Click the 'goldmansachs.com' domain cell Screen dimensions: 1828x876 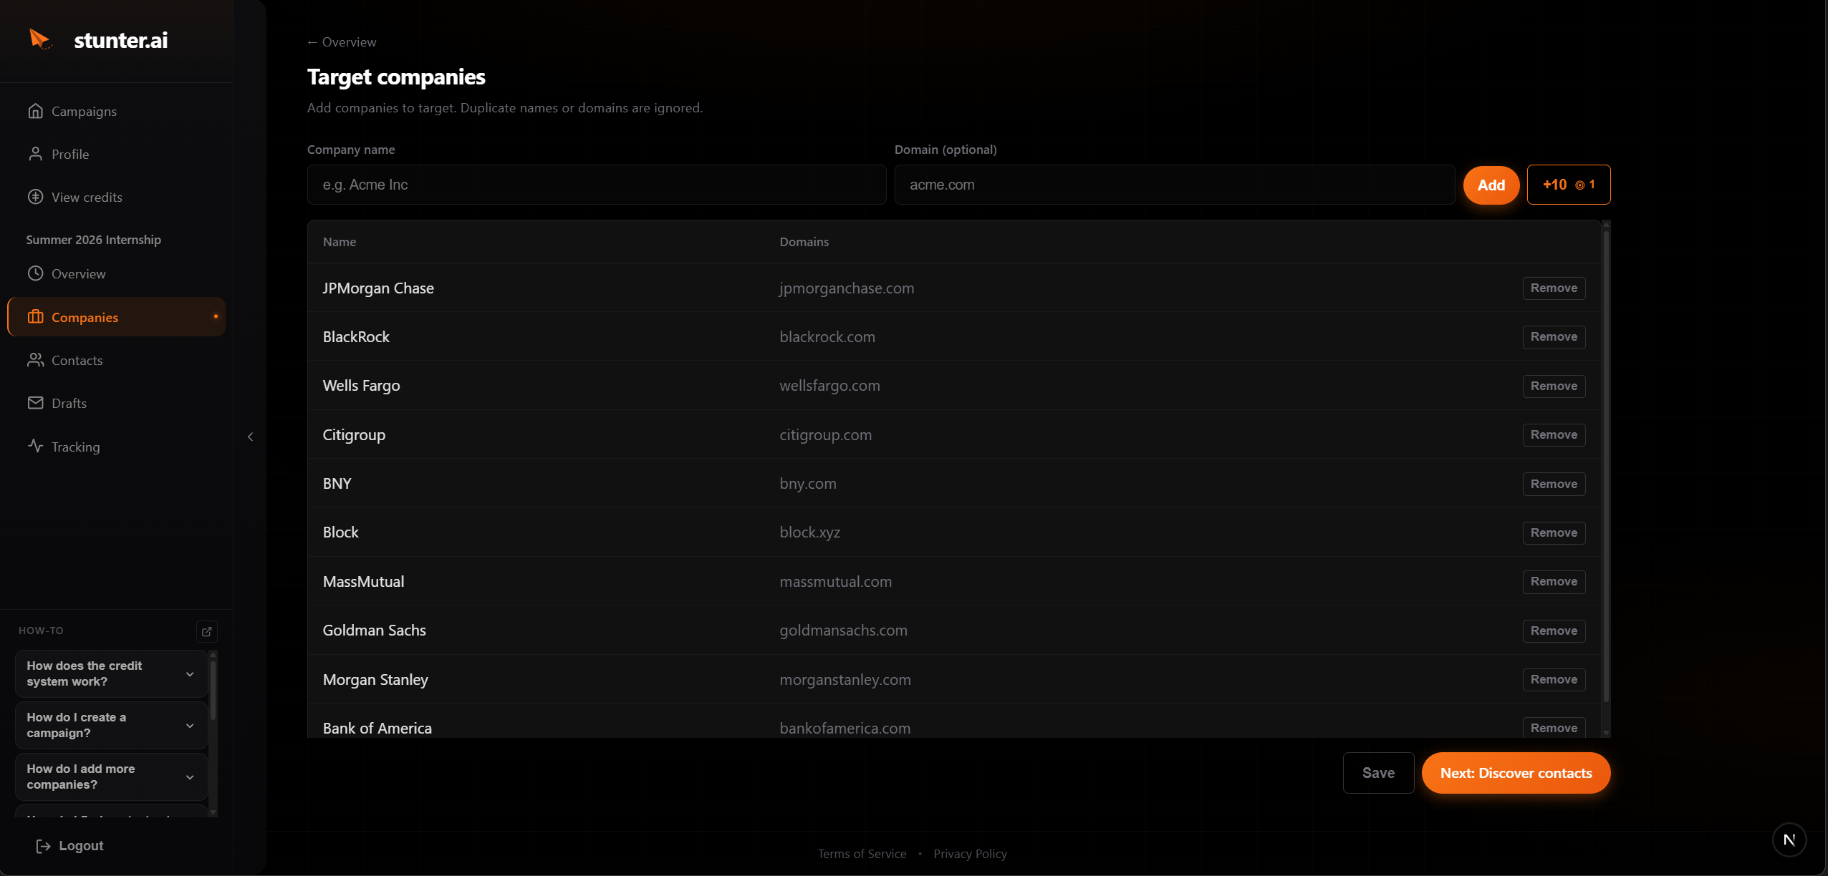pos(843,631)
